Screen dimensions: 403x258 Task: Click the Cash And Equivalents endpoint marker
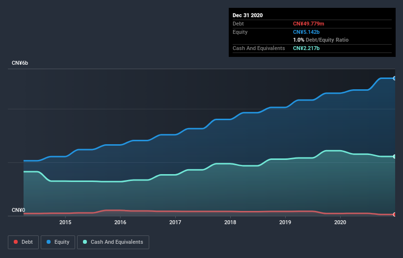[x=395, y=156]
